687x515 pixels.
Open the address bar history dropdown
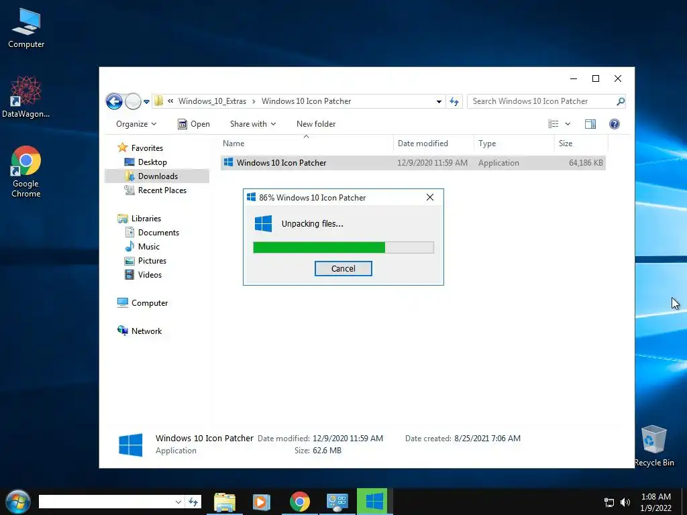coord(439,102)
